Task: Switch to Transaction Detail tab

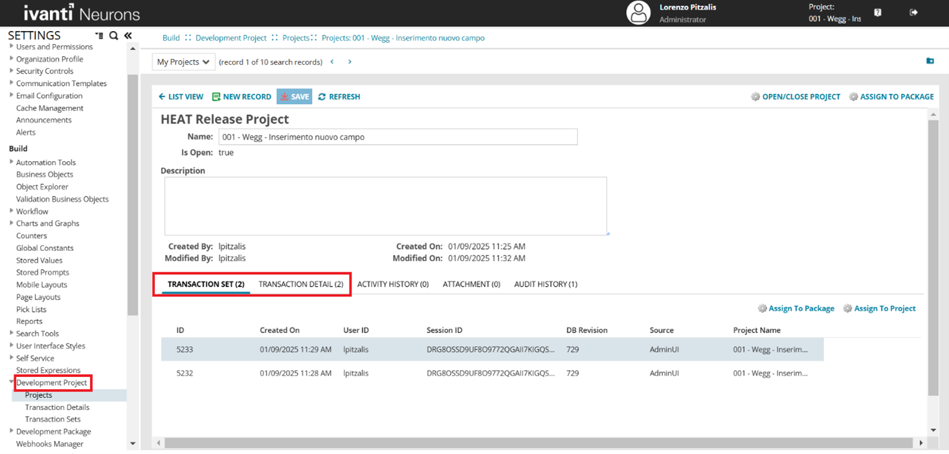Action: [x=301, y=284]
